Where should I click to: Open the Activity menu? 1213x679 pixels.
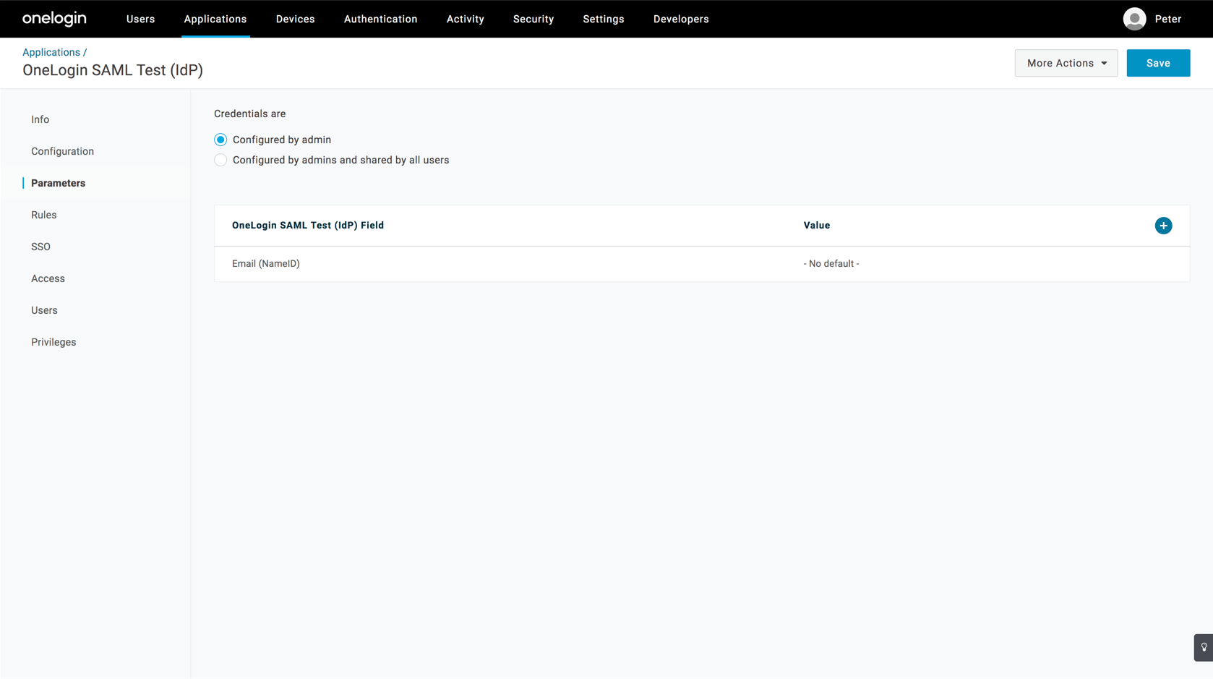pos(465,19)
